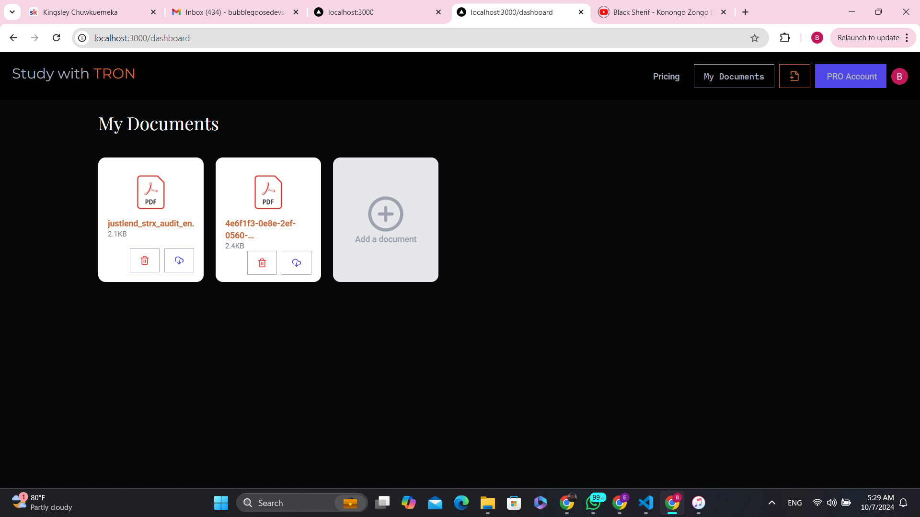Open Visual Studio Code from taskbar

645,503
